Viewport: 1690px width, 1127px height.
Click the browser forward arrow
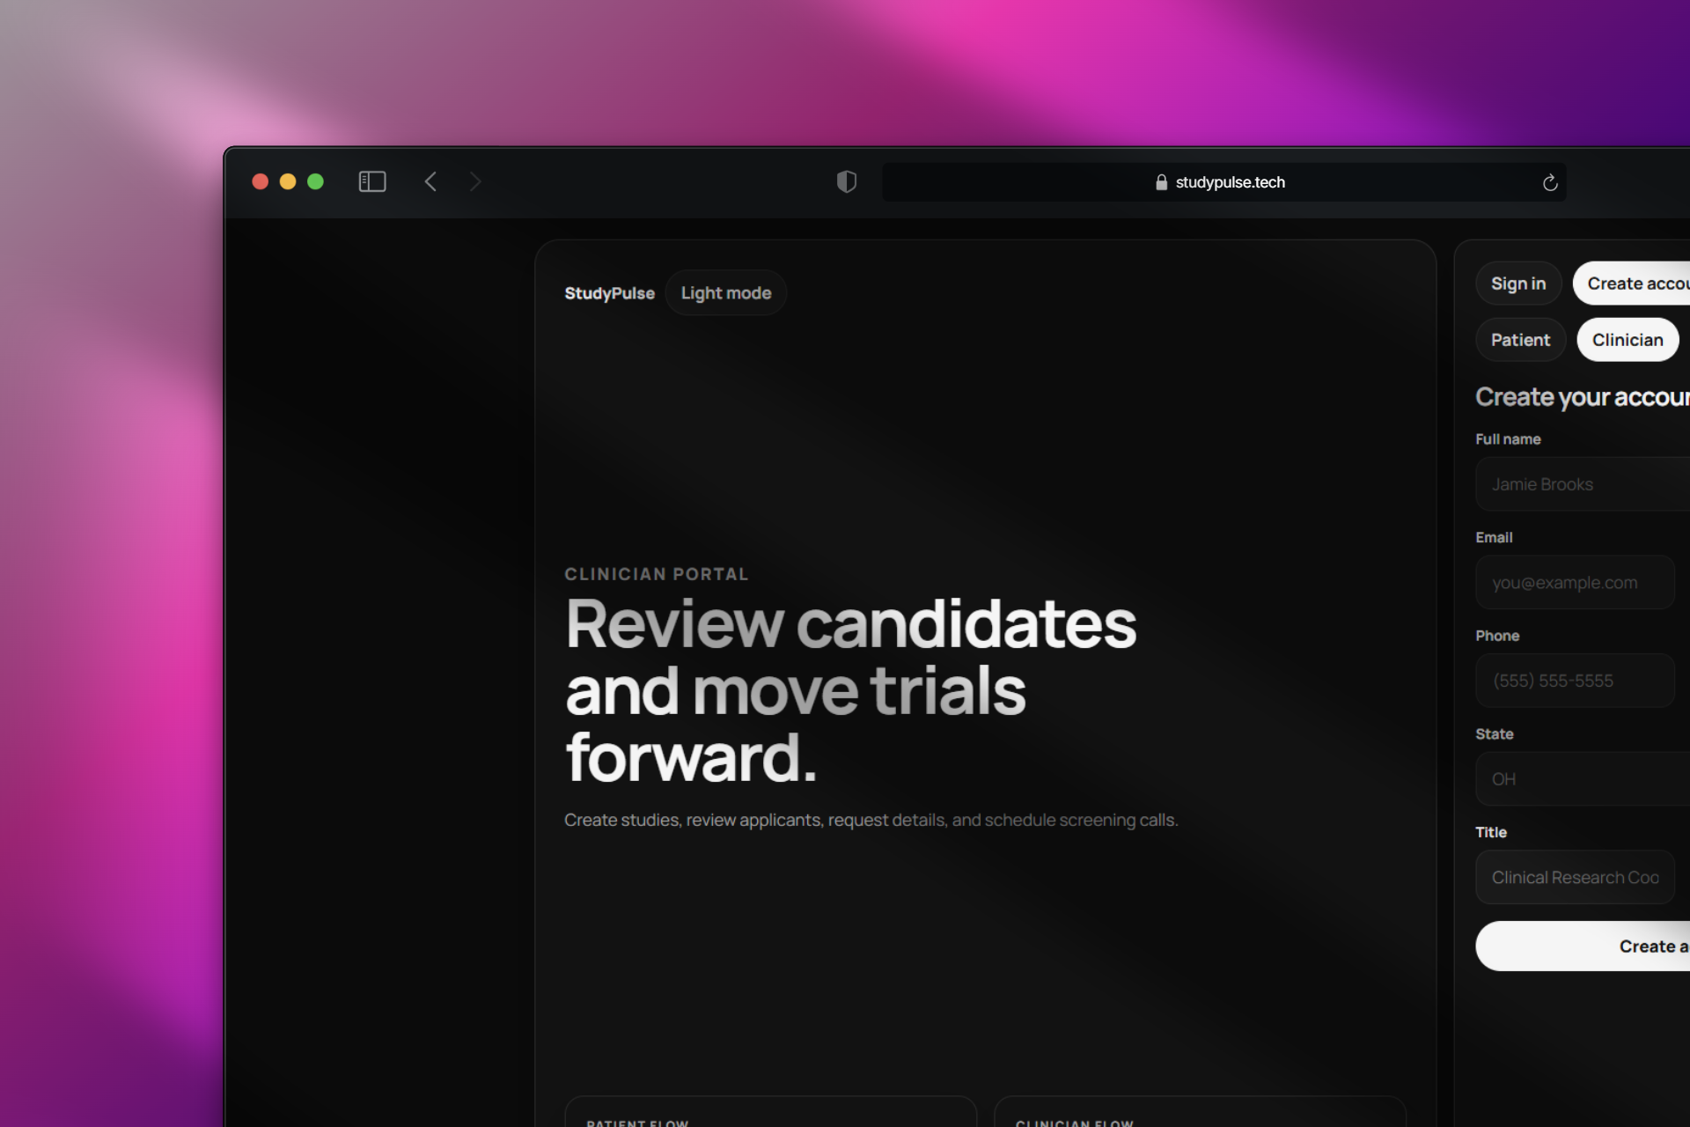coord(475,181)
